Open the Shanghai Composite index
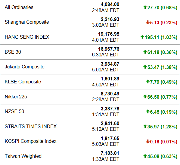 [x=27, y=22]
